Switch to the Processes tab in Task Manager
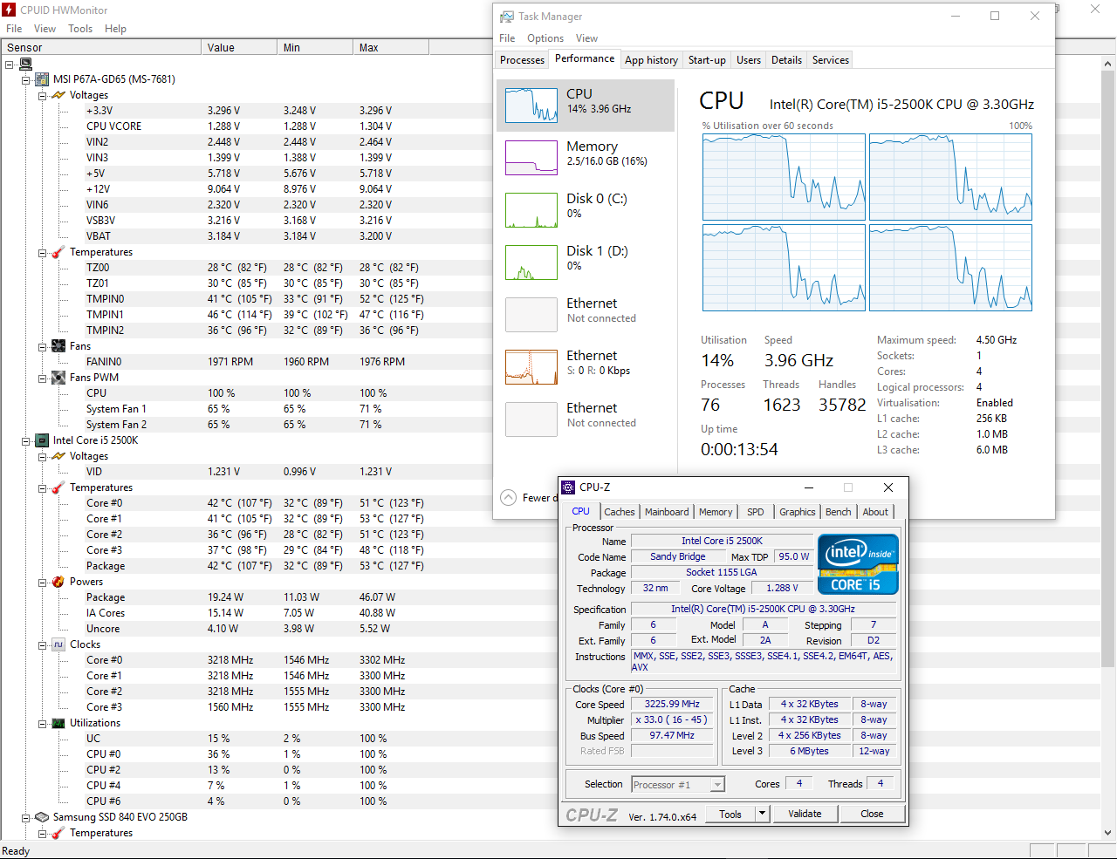 pyautogui.click(x=523, y=60)
